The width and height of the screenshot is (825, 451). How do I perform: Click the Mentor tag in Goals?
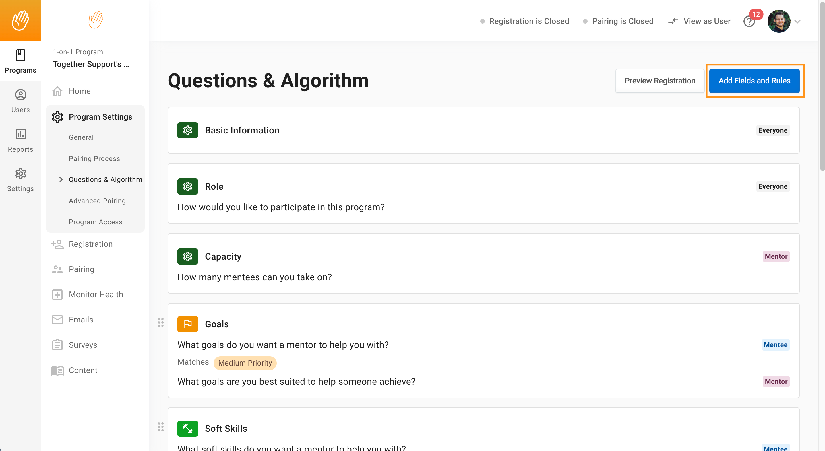pyautogui.click(x=776, y=382)
